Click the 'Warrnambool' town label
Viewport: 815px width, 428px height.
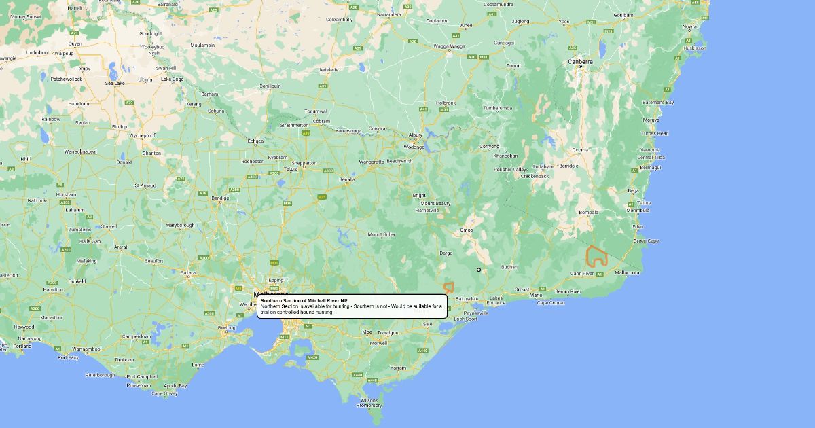[86, 349]
